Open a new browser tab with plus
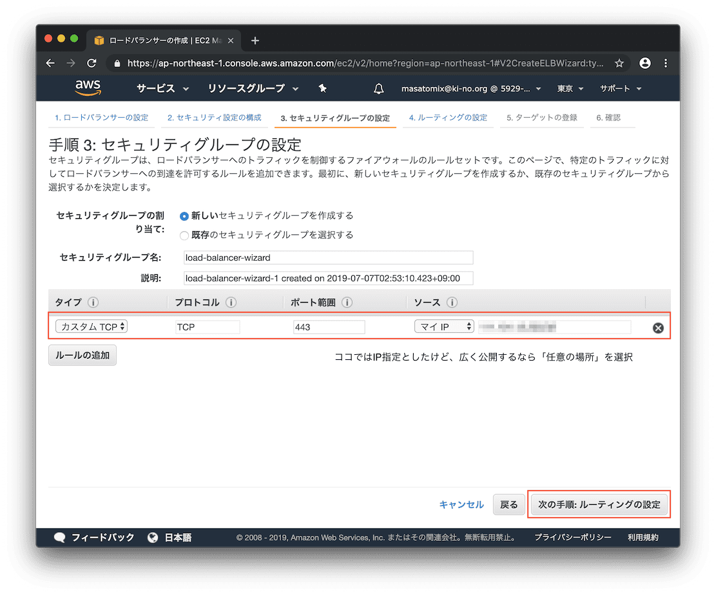This screenshot has height=595, width=716. pyautogui.click(x=255, y=41)
